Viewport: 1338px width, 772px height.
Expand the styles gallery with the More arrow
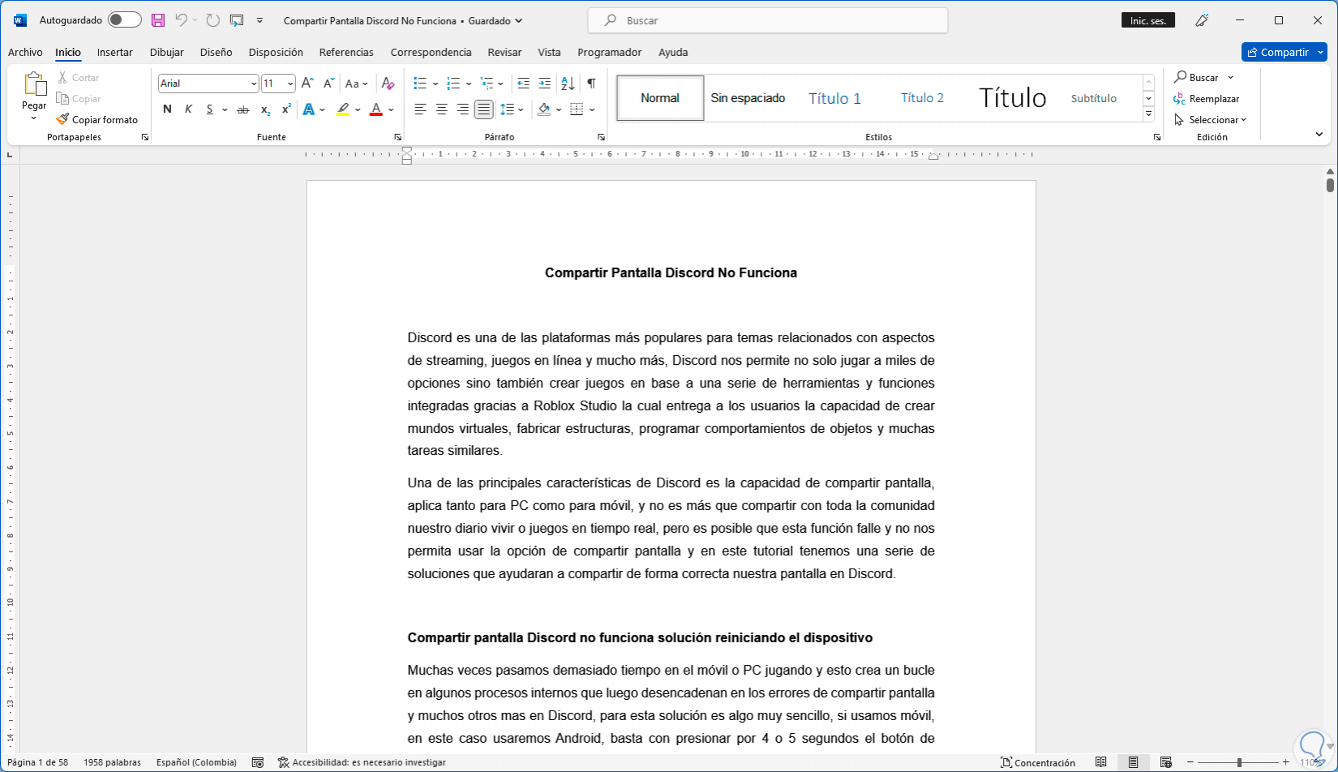[x=1148, y=114]
